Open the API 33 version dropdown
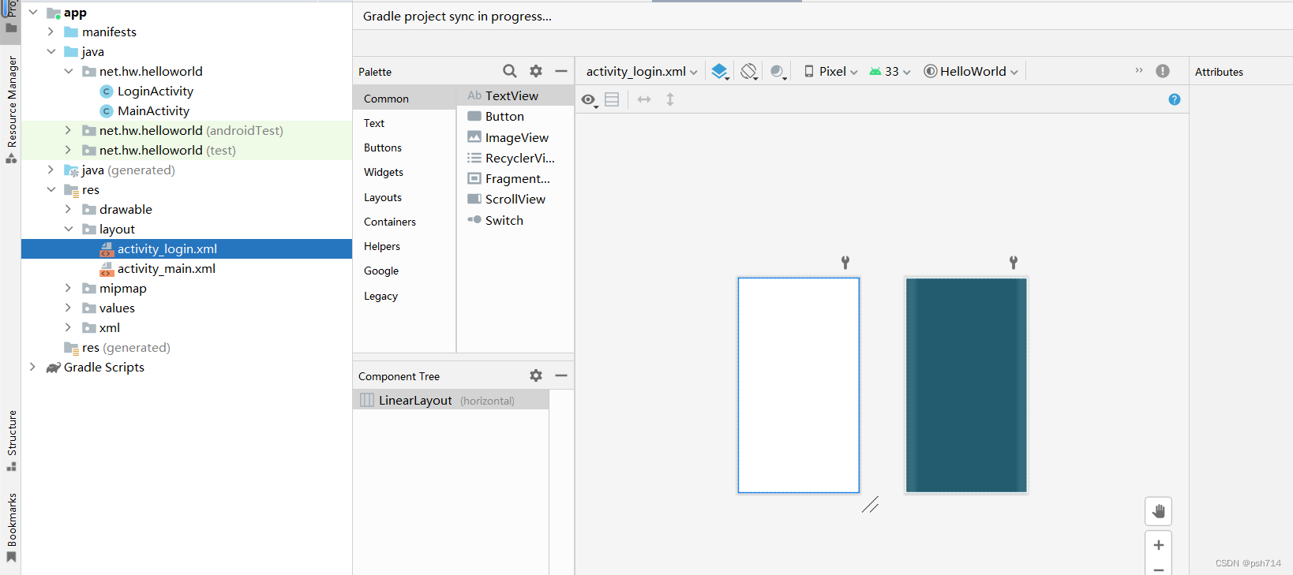Viewport: 1293px width, 575px height. (x=890, y=71)
